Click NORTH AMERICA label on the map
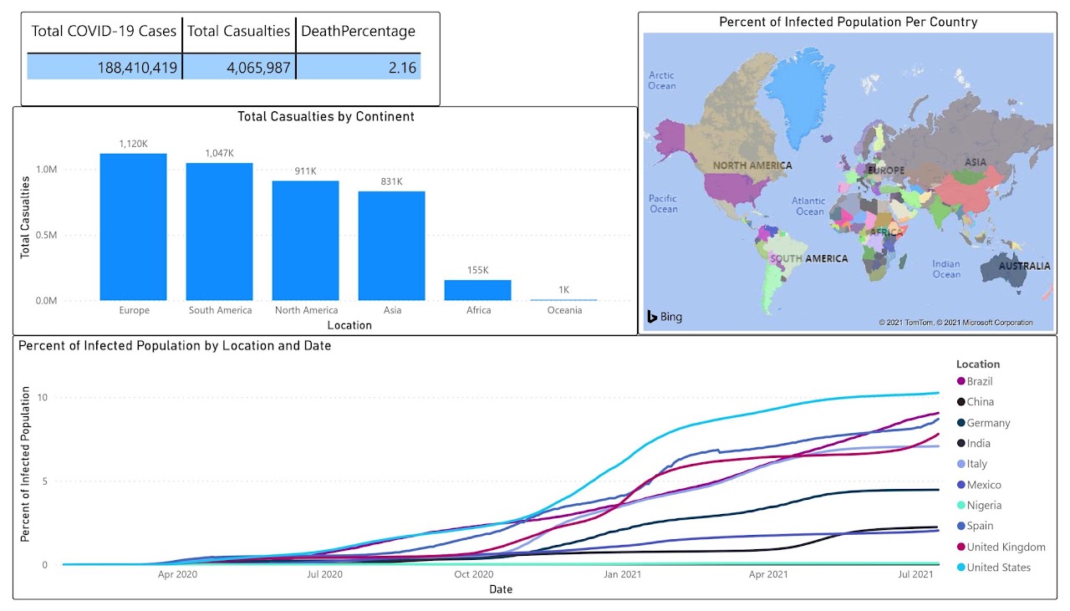The width and height of the screenshot is (1070, 611). click(x=752, y=165)
